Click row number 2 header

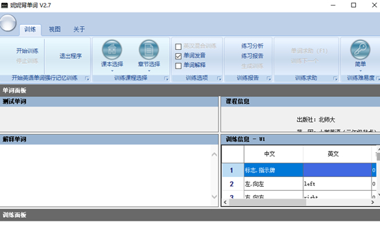233,184
